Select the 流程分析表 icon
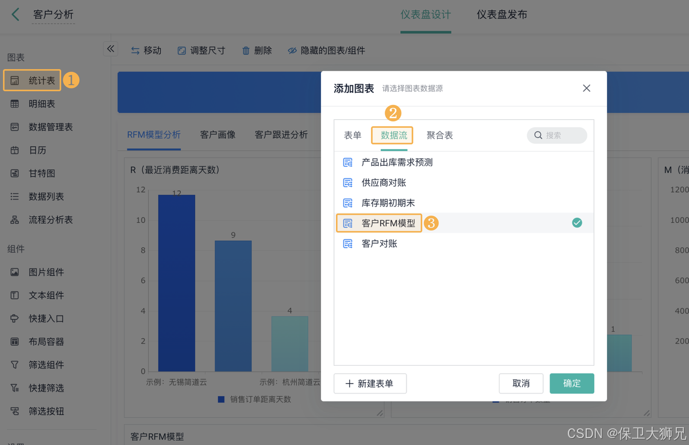 (x=15, y=220)
